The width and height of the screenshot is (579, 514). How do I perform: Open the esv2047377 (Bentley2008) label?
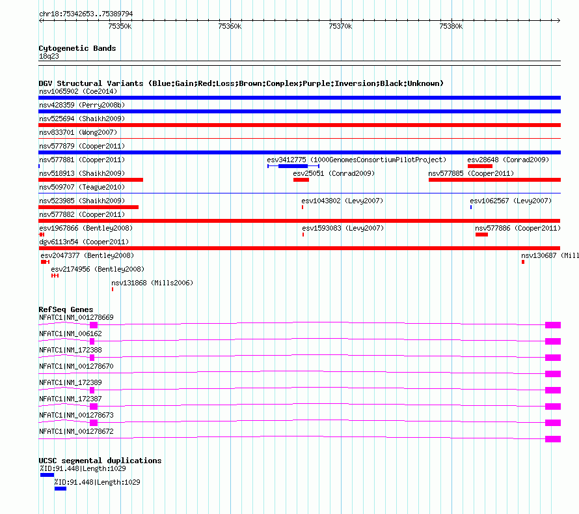coord(87,255)
